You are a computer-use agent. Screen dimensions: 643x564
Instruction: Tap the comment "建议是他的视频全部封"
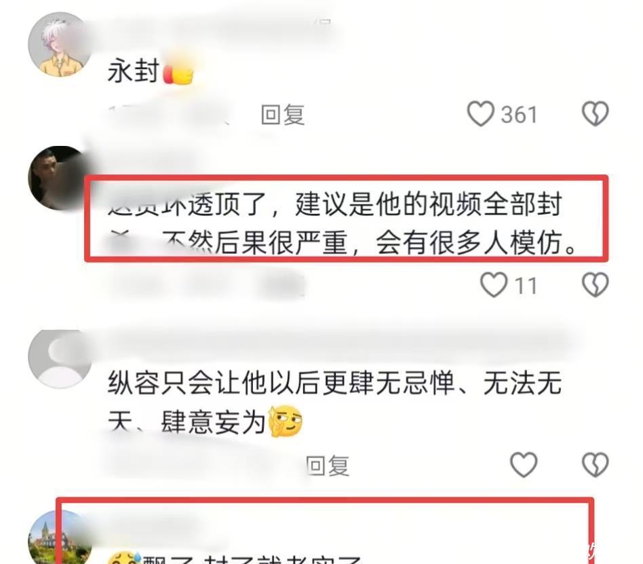[x=428, y=204]
